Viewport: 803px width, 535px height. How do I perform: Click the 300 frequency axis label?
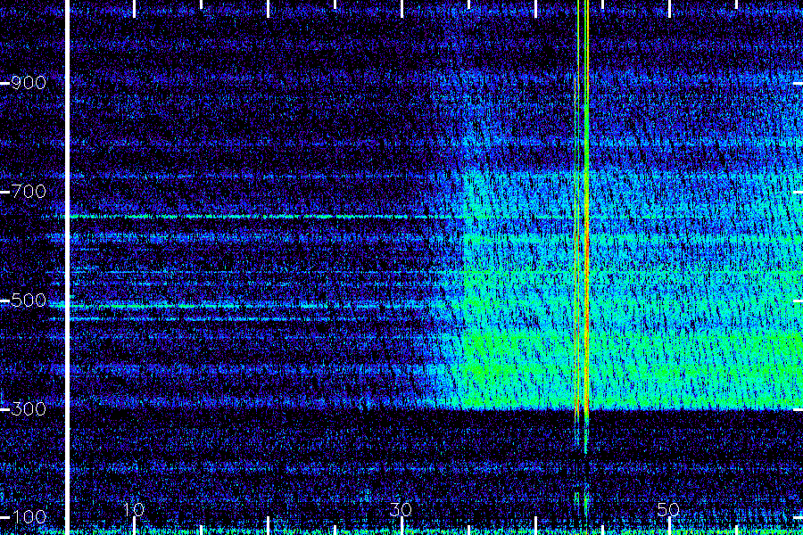coord(29,409)
